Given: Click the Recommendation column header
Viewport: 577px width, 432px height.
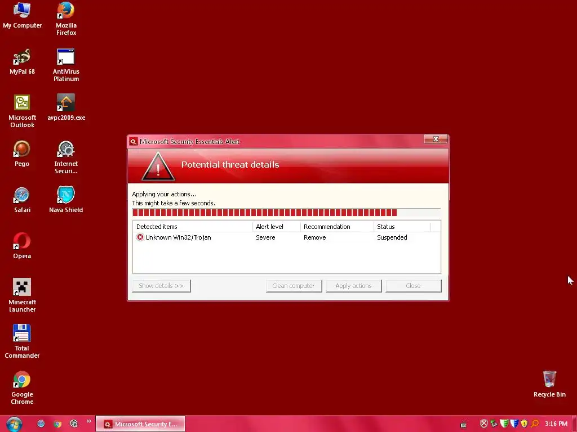Looking at the screenshot, I should point(337,227).
